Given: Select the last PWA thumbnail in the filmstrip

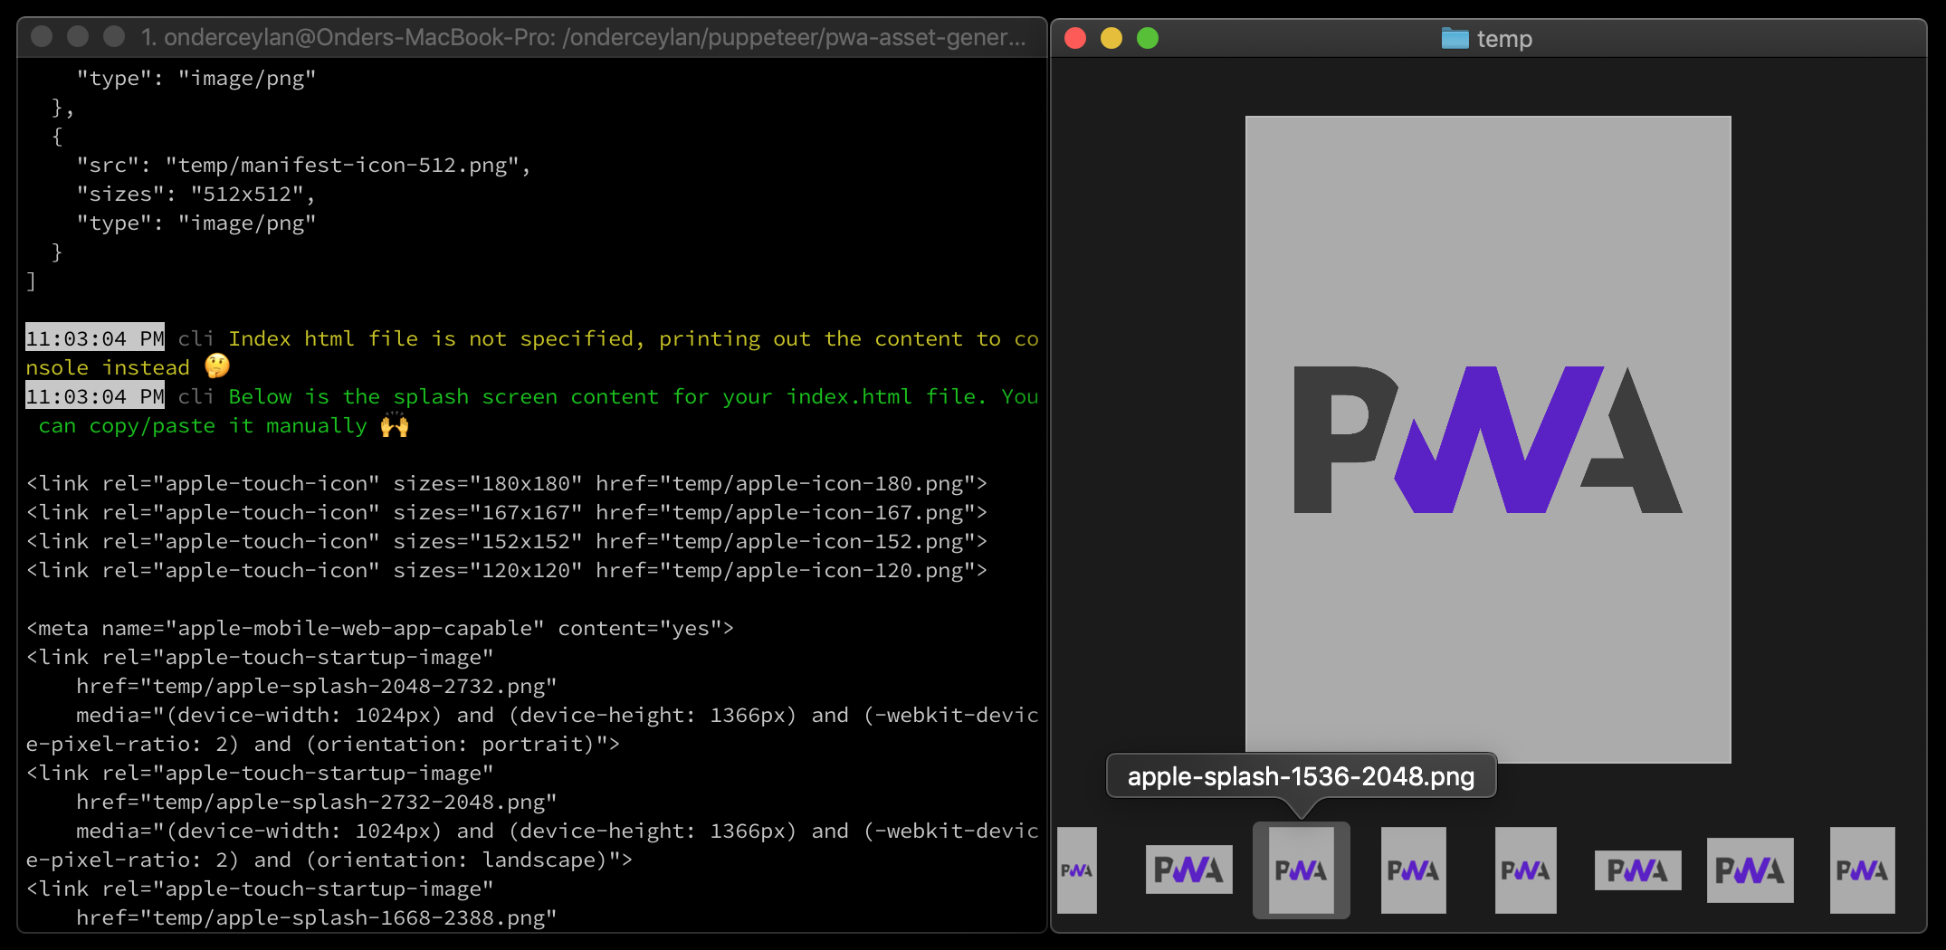Looking at the screenshot, I should 1862,870.
